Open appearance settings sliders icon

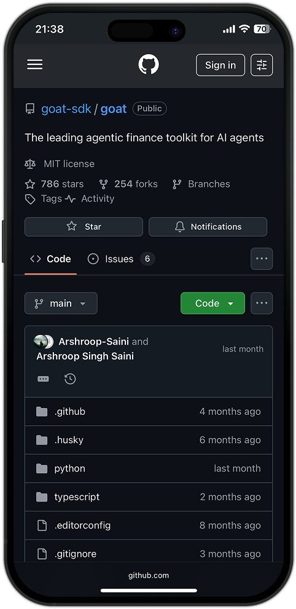(262, 65)
